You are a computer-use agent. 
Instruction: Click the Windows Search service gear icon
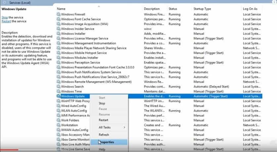point(59,86)
